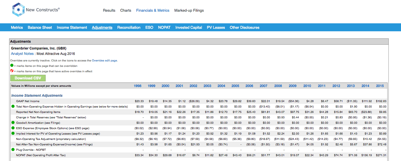Open Marked-up Filings
This screenshot has height=161, width=401.
189,11
